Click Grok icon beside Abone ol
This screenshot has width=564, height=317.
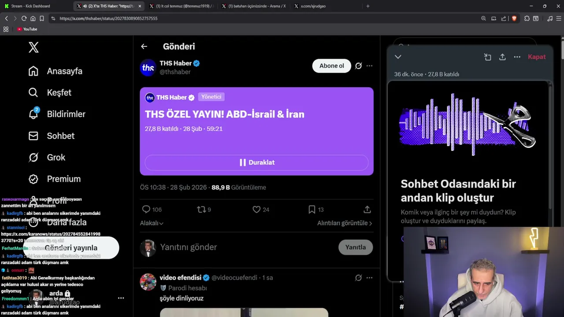(x=358, y=66)
